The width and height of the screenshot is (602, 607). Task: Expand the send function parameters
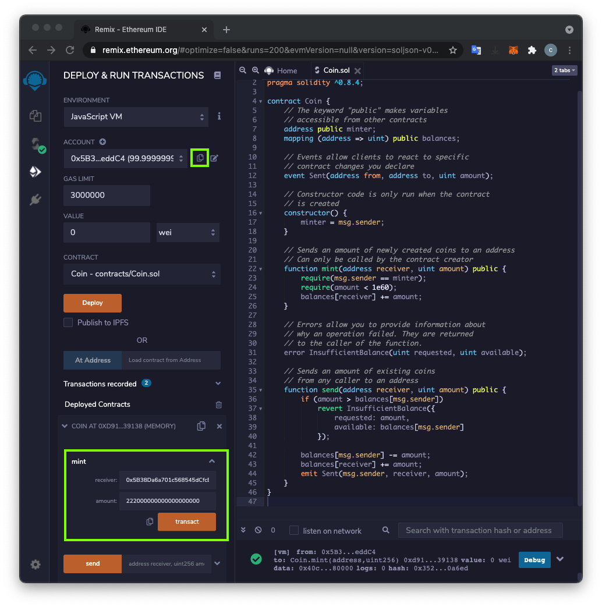click(x=217, y=563)
